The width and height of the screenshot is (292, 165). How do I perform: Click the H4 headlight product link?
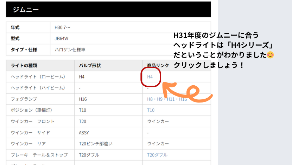pyautogui.click(x=150, y=77)
